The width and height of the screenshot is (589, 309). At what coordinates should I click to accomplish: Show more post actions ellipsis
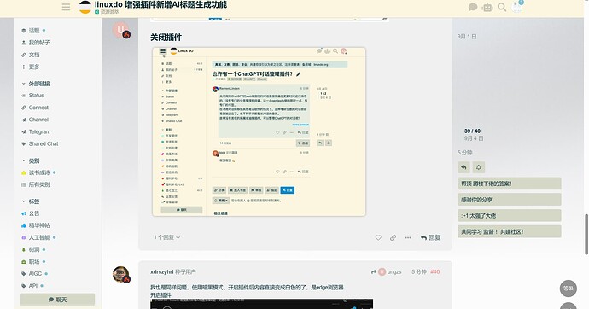tap(408, 237)
